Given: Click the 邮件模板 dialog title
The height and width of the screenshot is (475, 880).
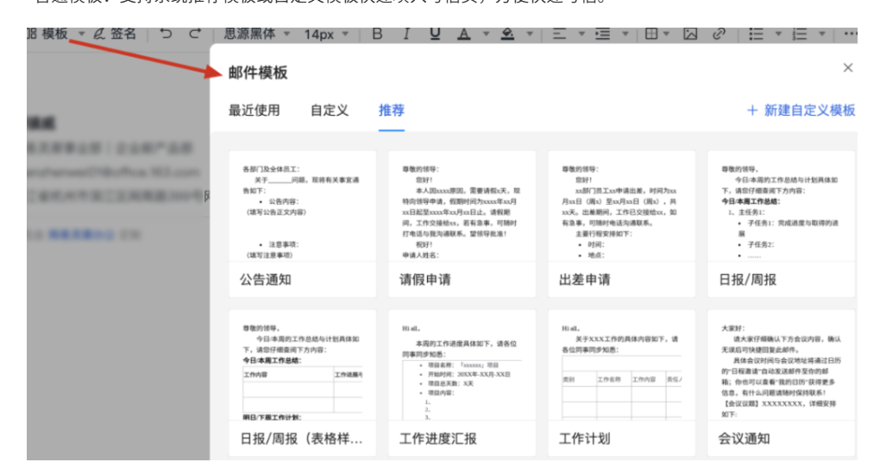Looking at the screenshot, I should tap(258, 73).
